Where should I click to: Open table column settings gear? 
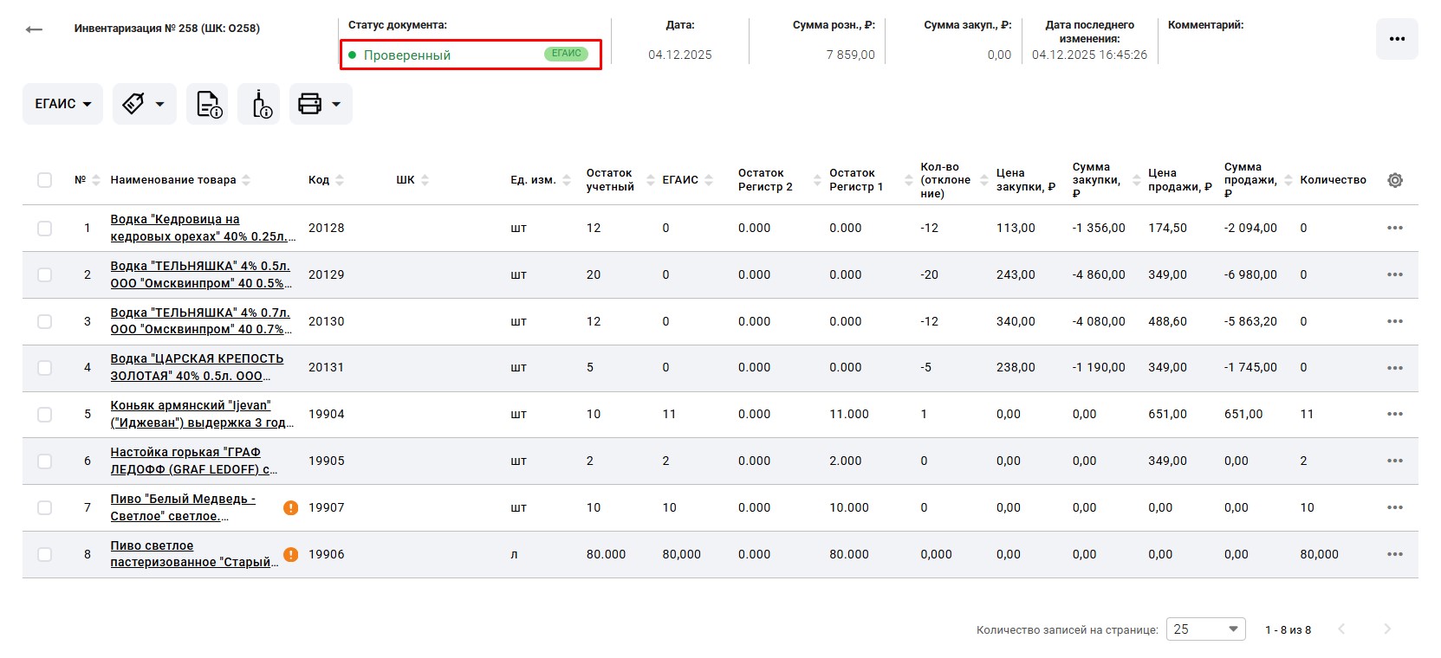(x=1394, y=180)
